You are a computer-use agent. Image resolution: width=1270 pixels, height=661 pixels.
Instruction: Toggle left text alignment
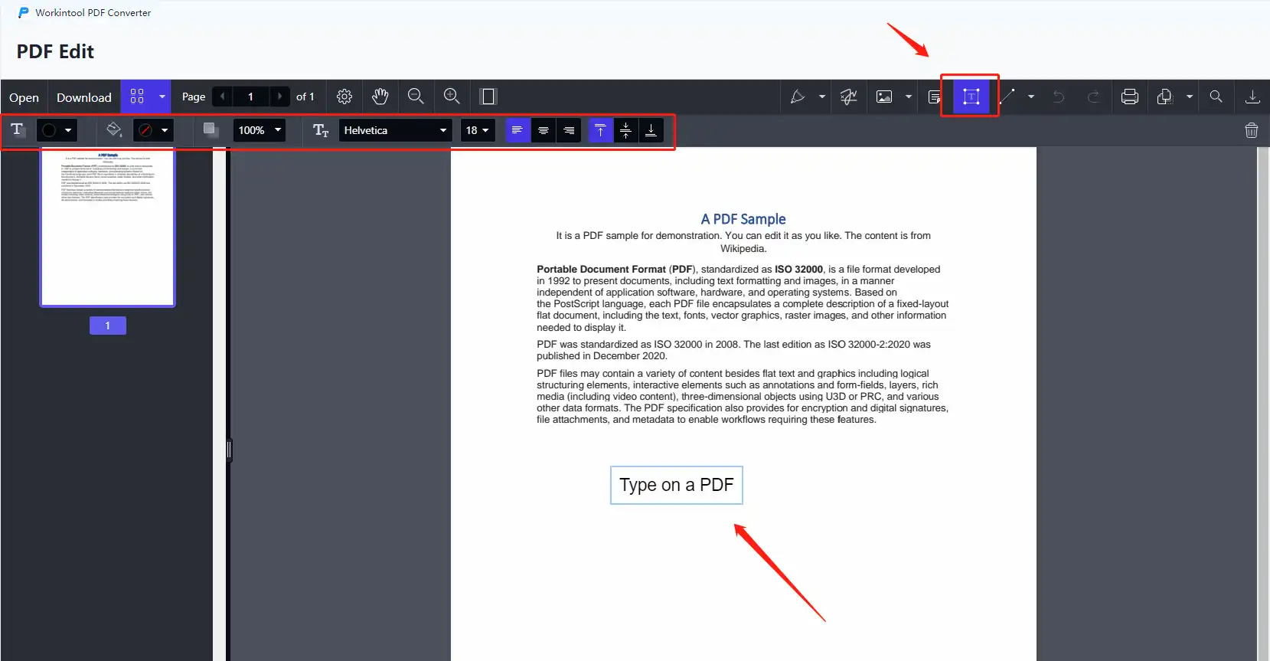pyautogui.click(x=517, y=130)
